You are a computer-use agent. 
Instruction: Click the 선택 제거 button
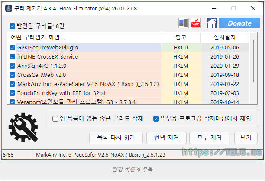pyautogui.click(x=166, y=138)
